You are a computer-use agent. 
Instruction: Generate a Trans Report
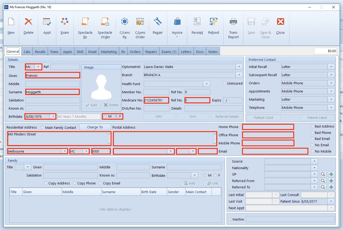point(233,28)
